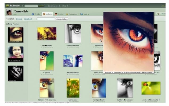Click the Gallery tab icon

pos(44,14)
